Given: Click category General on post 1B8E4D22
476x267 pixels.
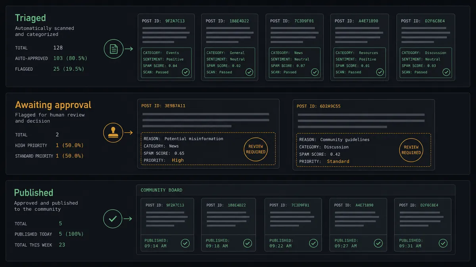Looking at the screenshot, I should pyautogui.click(x=237, y=53).
